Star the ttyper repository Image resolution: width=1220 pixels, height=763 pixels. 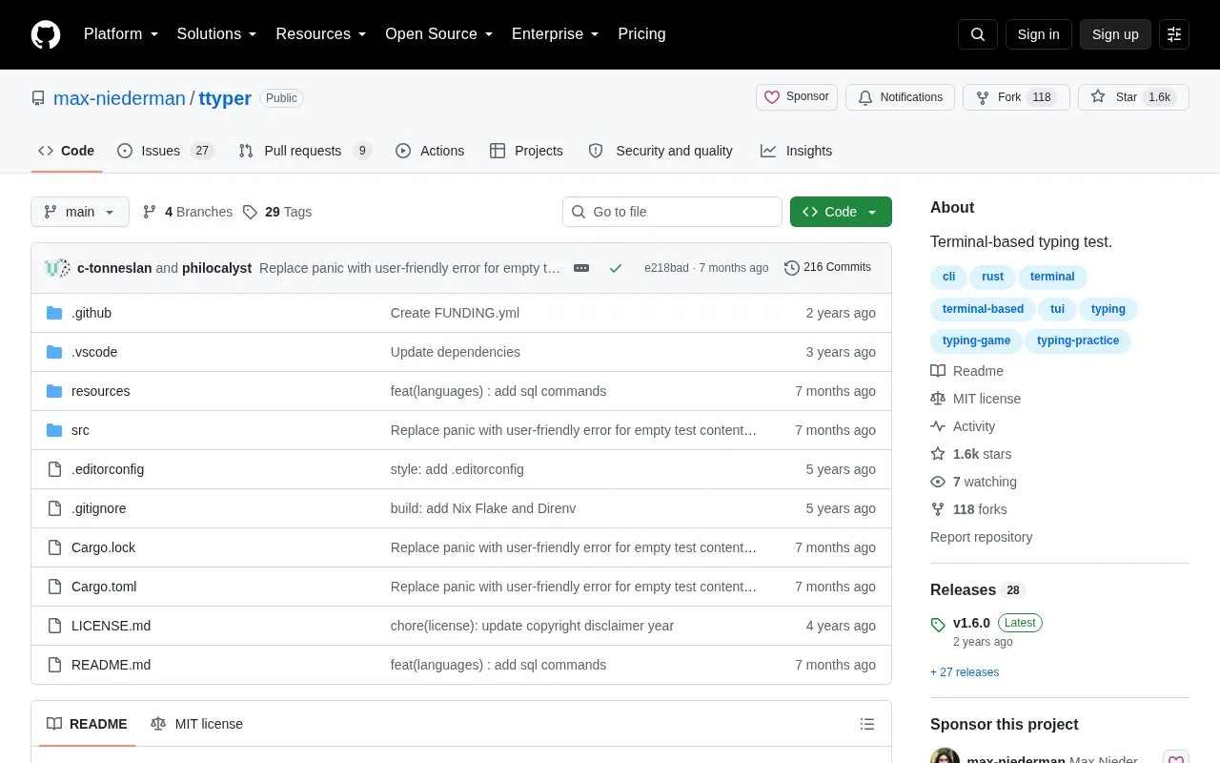[1133, 97]
